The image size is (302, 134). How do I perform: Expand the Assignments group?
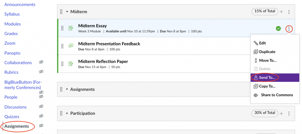(x=67, y=89)
